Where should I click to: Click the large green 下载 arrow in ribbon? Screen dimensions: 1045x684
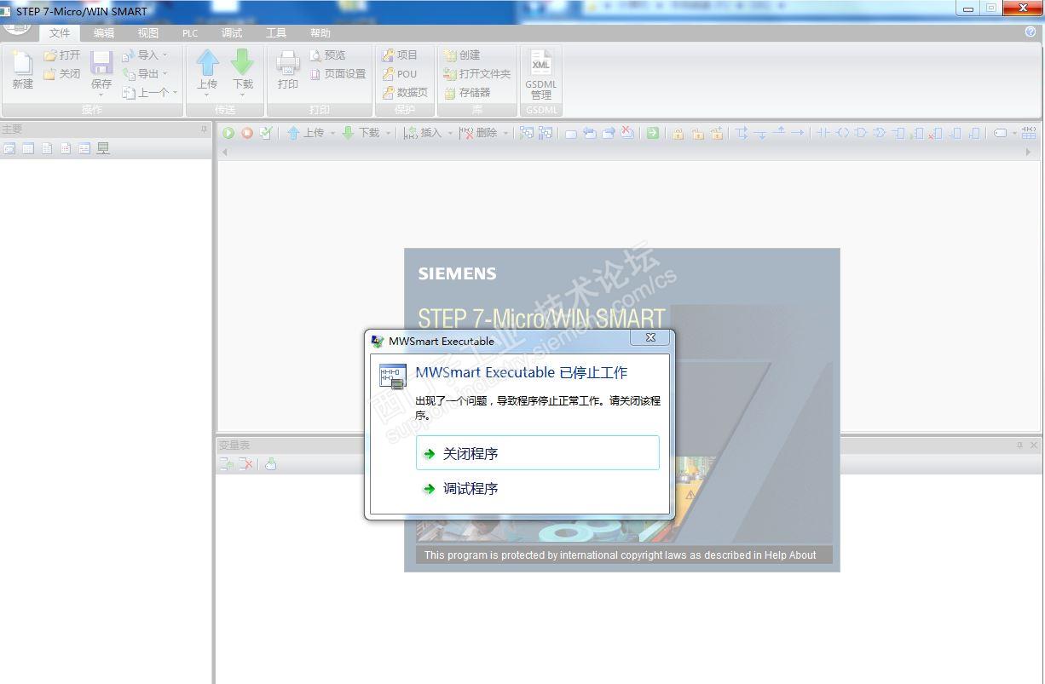[x=243, y=62]
